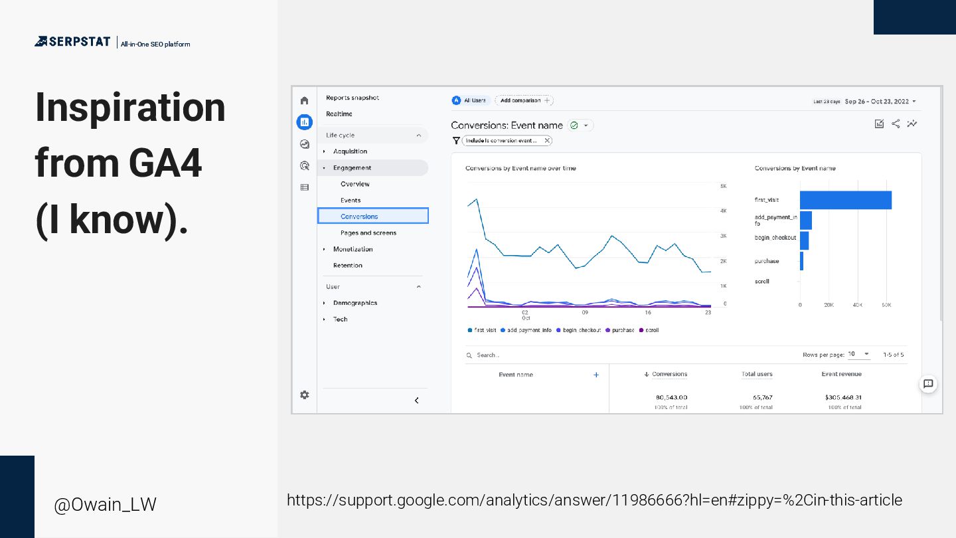
Task: Click the Serpstat logo
Action: point(72,42)
